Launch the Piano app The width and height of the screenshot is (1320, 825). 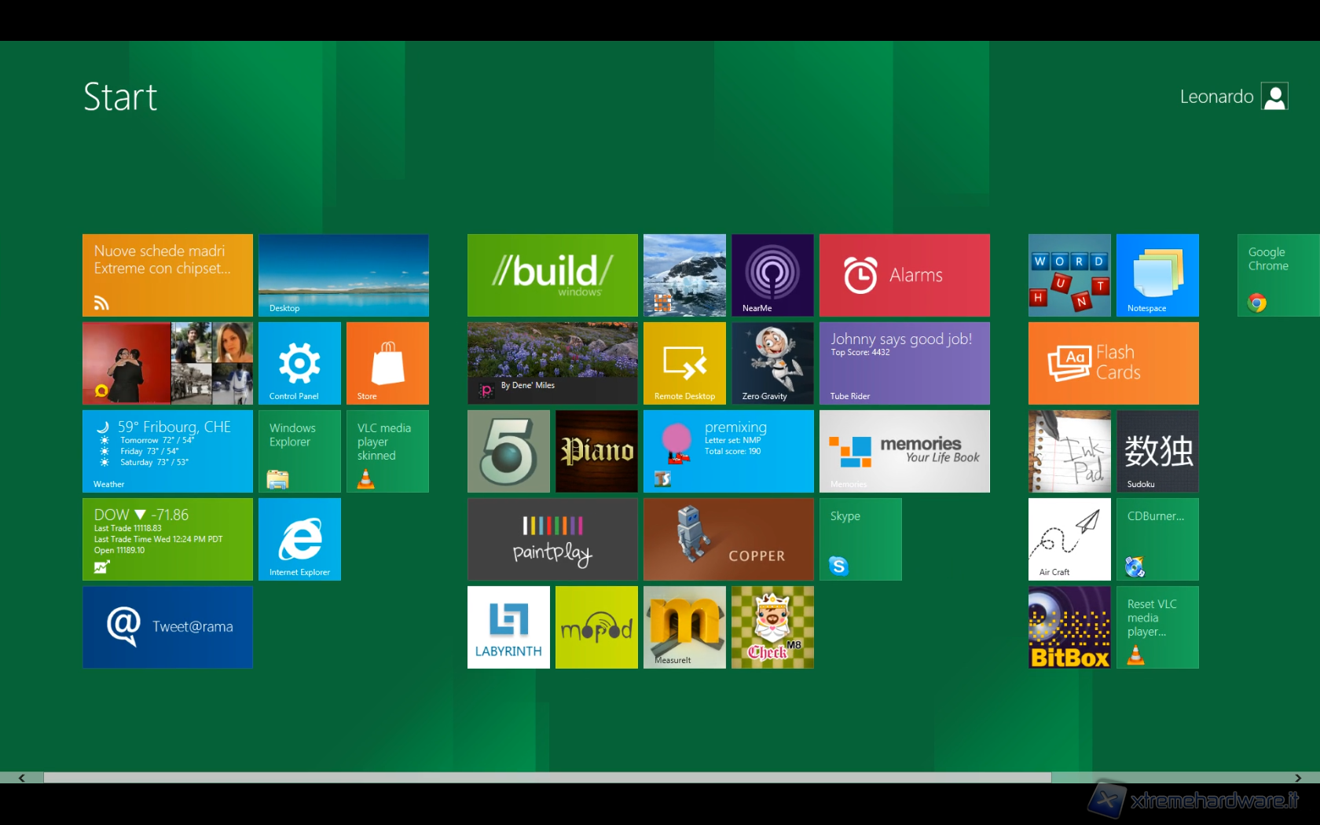(596, 451)
